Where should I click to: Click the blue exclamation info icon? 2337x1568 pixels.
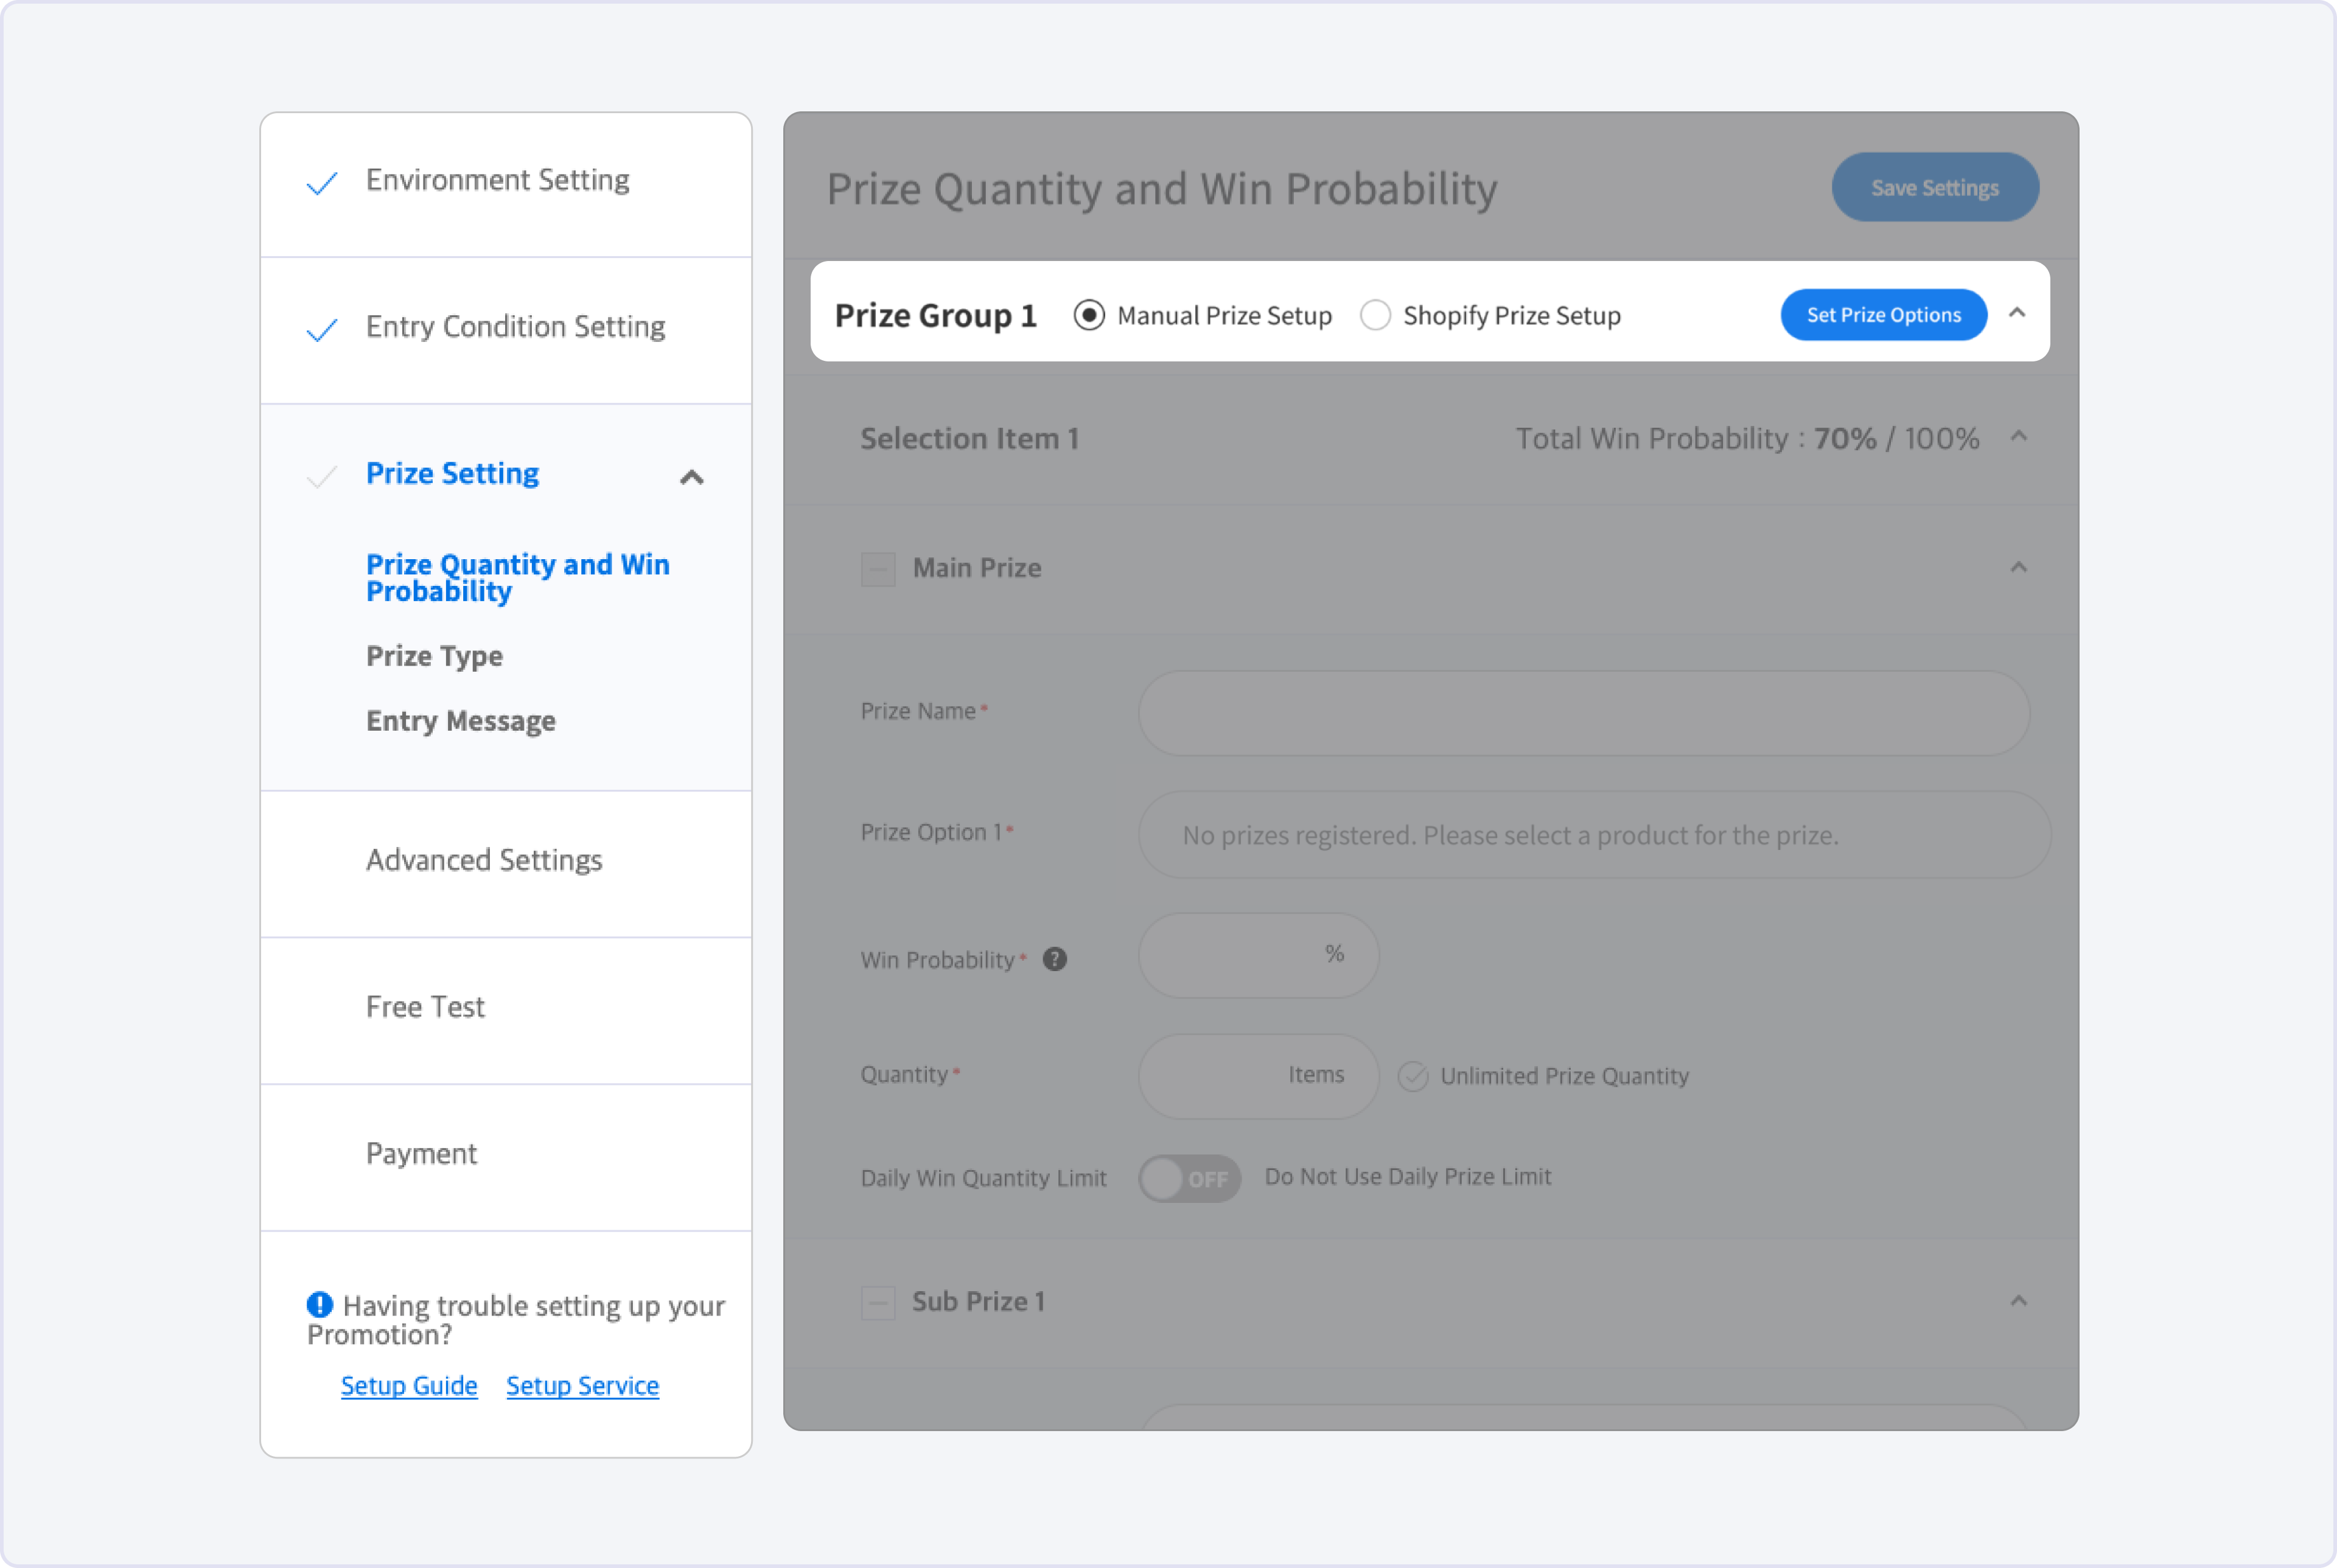pos(319,1304)
